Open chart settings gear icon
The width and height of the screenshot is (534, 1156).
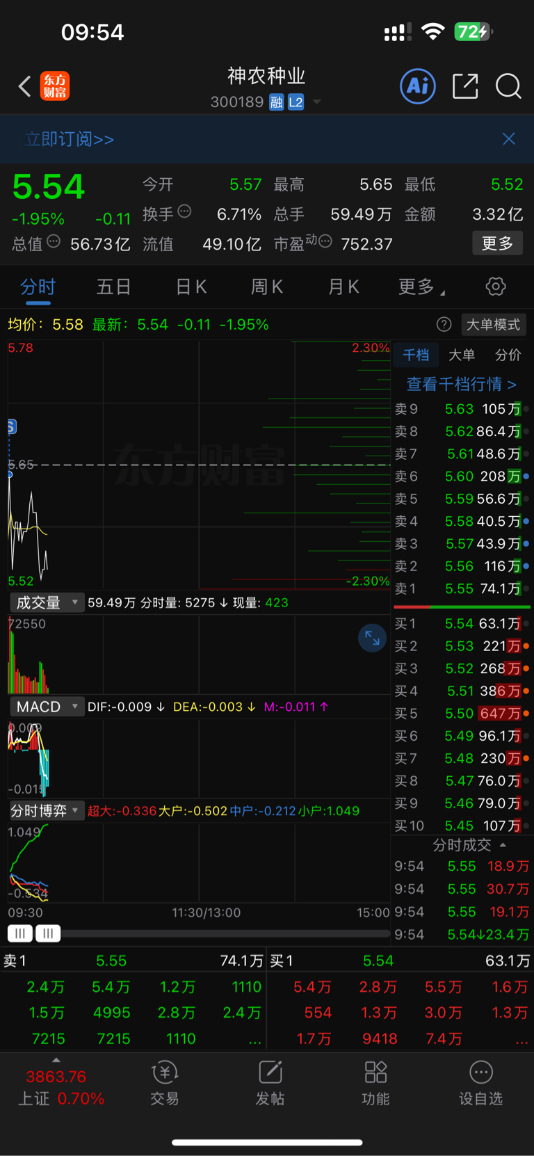pyautogui.click(x=495, y=287)
